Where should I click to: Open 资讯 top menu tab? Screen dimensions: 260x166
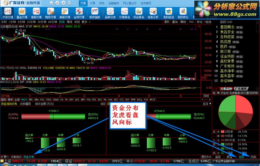tap(102, 3)
